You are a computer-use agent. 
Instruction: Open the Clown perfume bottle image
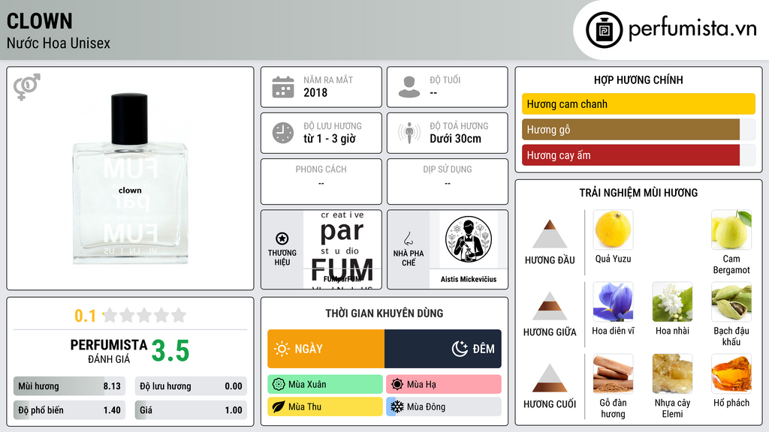pyautogui.click(x=130, y=178)
